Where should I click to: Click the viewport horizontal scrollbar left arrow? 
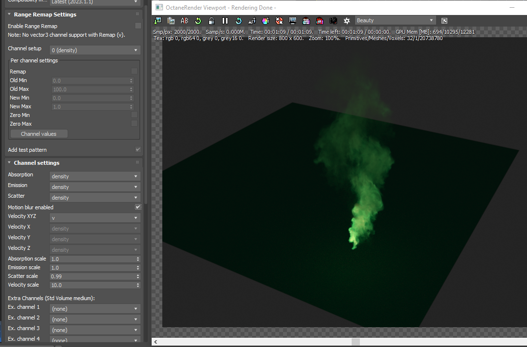coord(156,342)
